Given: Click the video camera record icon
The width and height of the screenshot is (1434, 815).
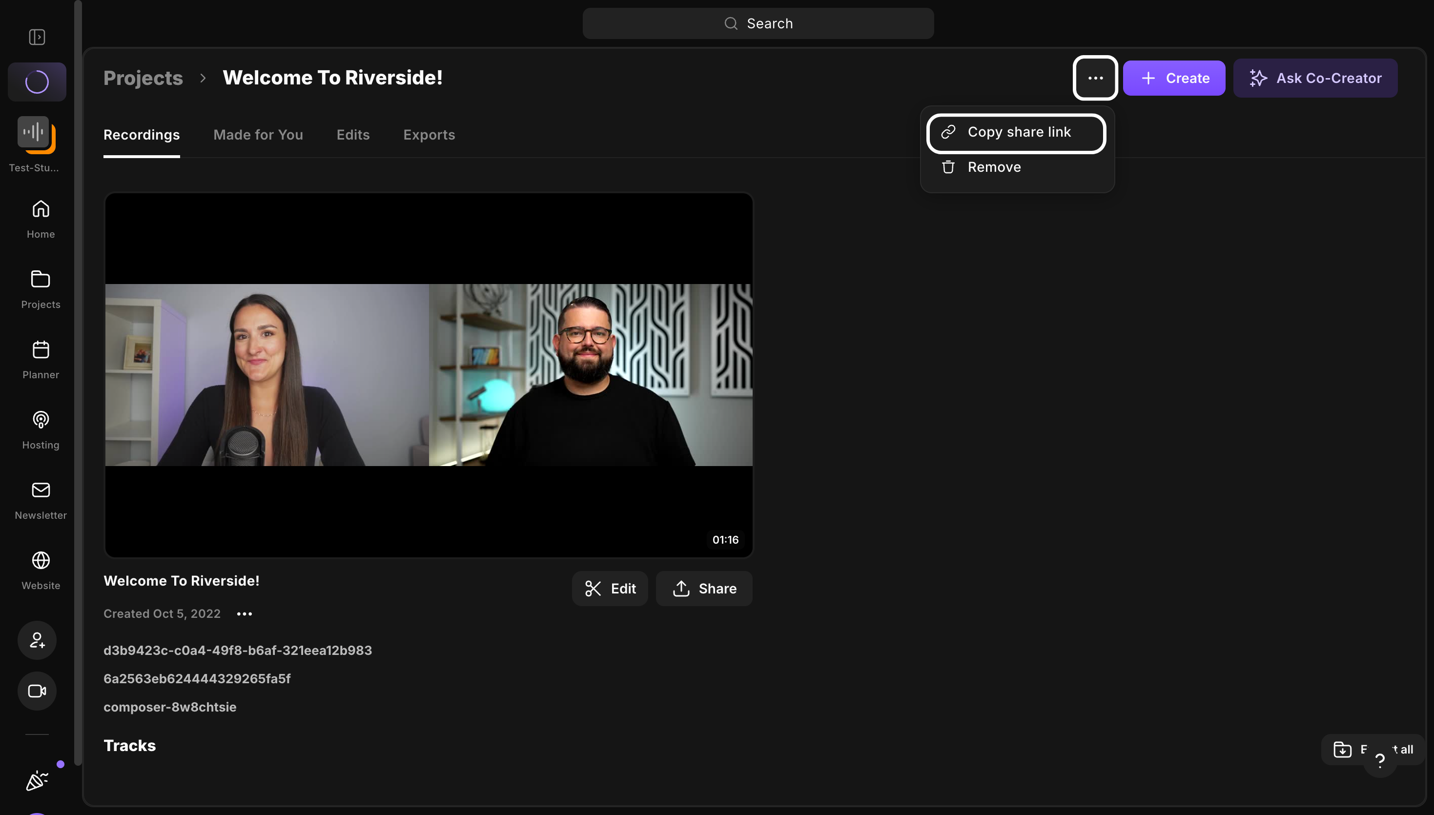Looking at the screenshot, I should coord(37,691).
